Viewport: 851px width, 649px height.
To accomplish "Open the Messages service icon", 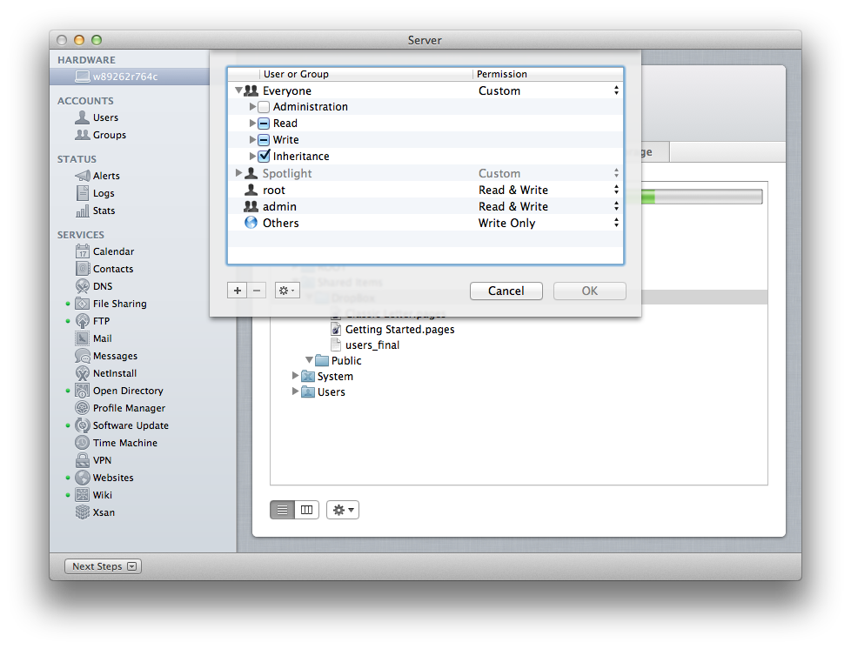I will coord(83,356).
